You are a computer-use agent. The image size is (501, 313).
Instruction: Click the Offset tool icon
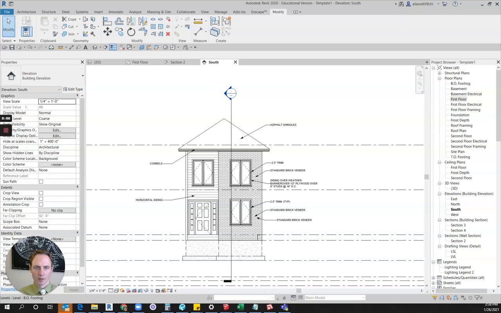coord(119,21)
